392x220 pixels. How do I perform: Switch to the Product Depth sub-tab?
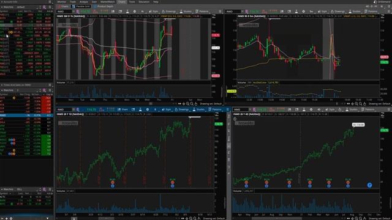coord(104,7)
